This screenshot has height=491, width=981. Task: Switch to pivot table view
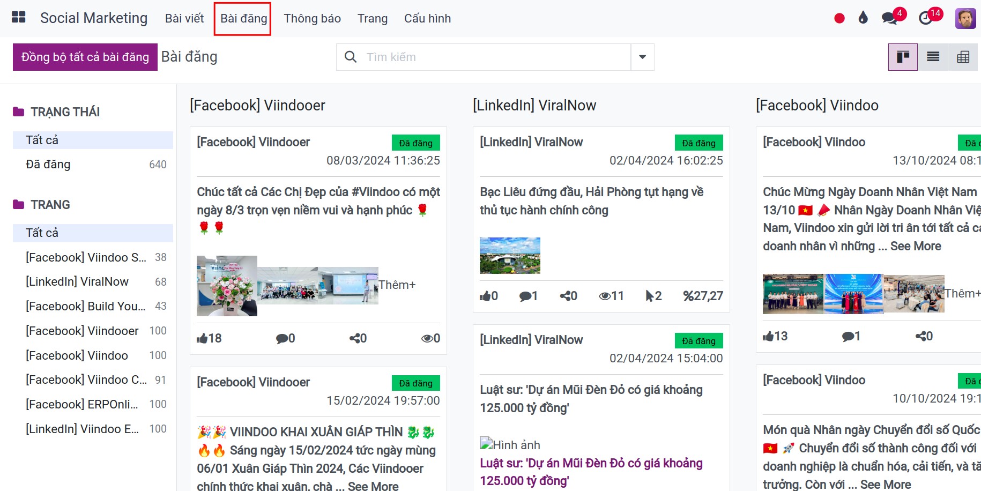(963, 57)
